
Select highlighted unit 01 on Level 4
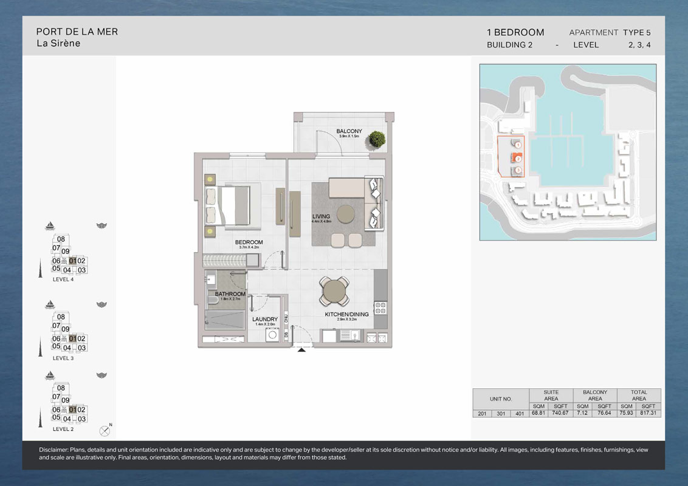72,261
